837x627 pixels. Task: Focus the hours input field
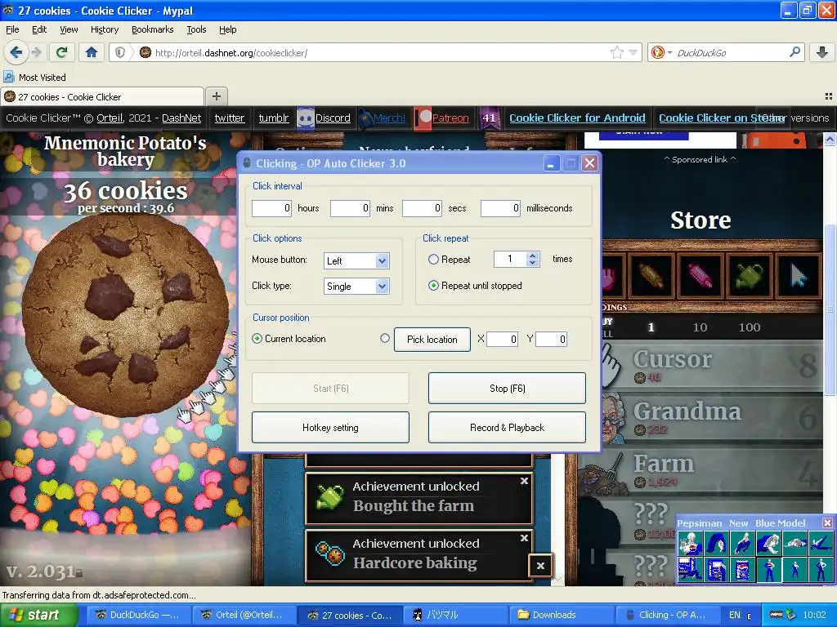pyautogui.click(x=271, y=208)
